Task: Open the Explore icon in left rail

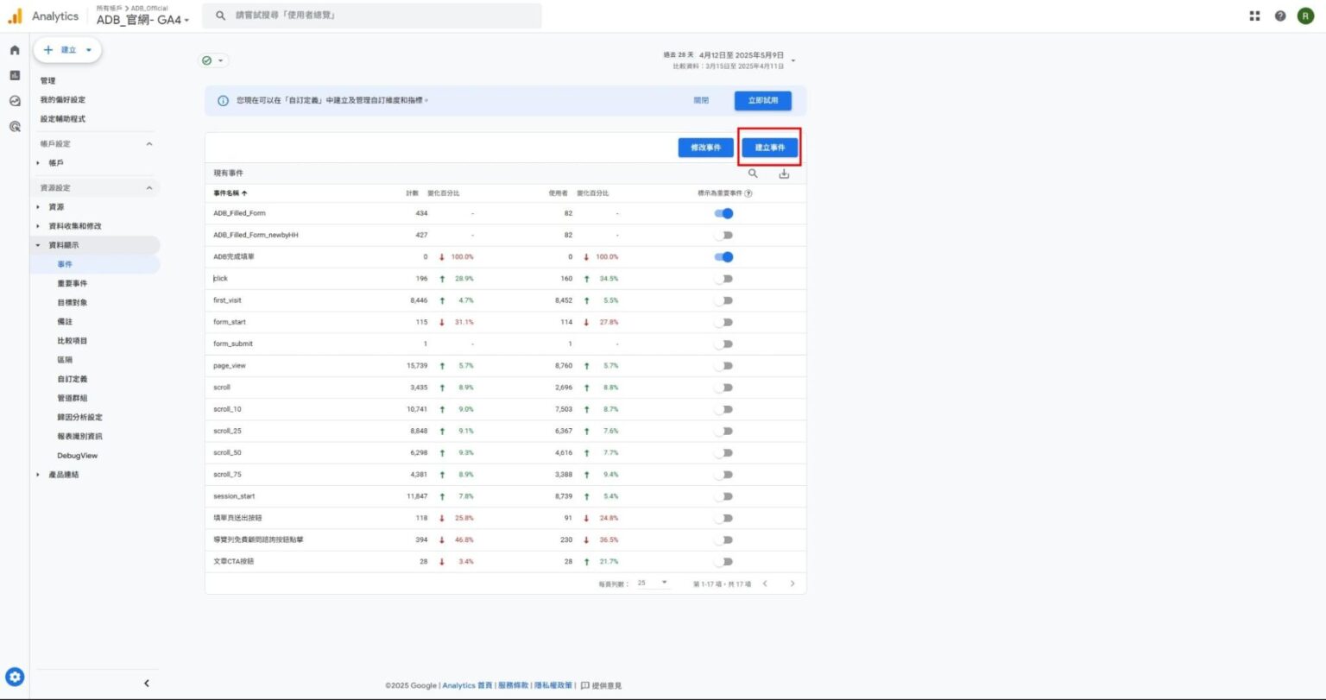Action: point(15,100)
